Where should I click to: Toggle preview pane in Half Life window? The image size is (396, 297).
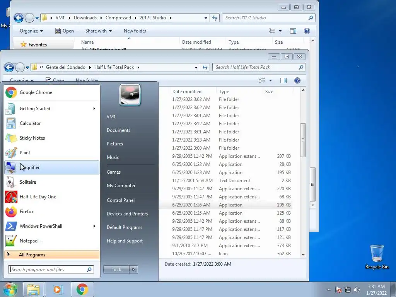(x=283, y=80)
